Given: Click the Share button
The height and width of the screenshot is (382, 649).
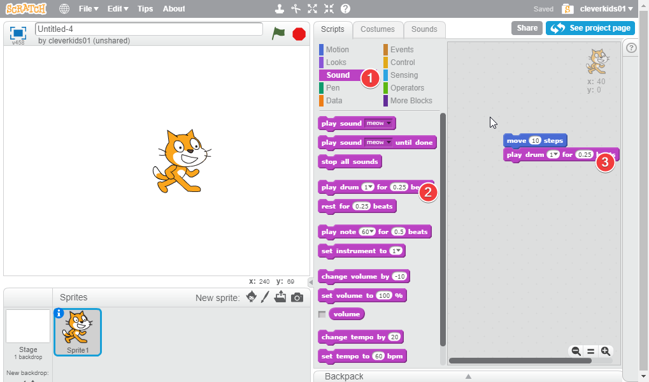Looking at the screenshot, I should click(x=527, y=28).
